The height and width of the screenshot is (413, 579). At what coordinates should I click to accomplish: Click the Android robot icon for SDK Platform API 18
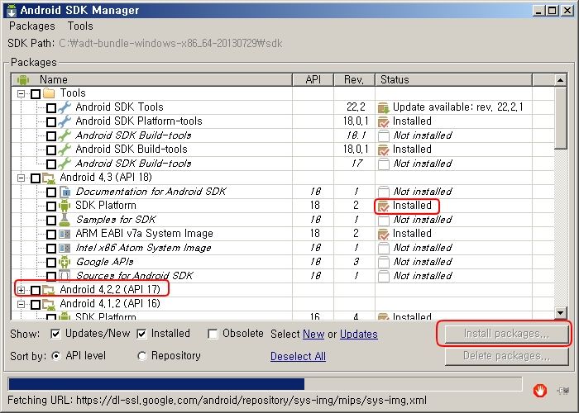click(x=65, y=206)
